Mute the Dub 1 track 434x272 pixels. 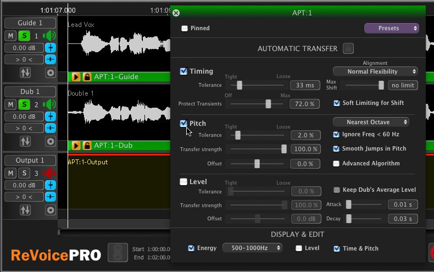[10, 104]
